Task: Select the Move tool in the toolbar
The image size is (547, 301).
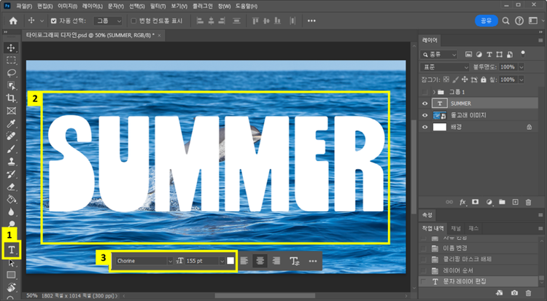Action: point(11,48)
